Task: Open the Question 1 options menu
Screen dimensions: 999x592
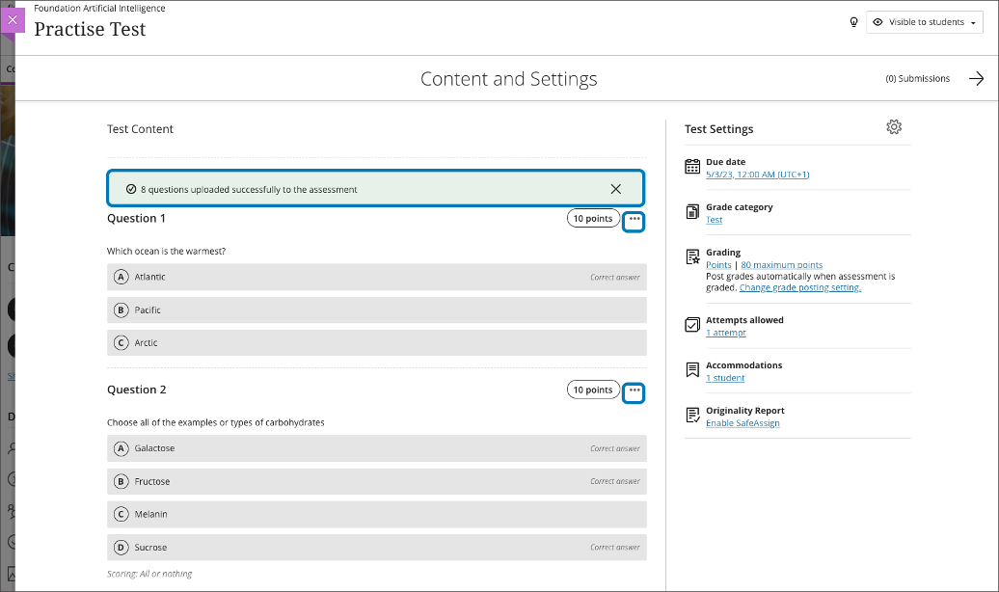Action: [x=634, y=221]
